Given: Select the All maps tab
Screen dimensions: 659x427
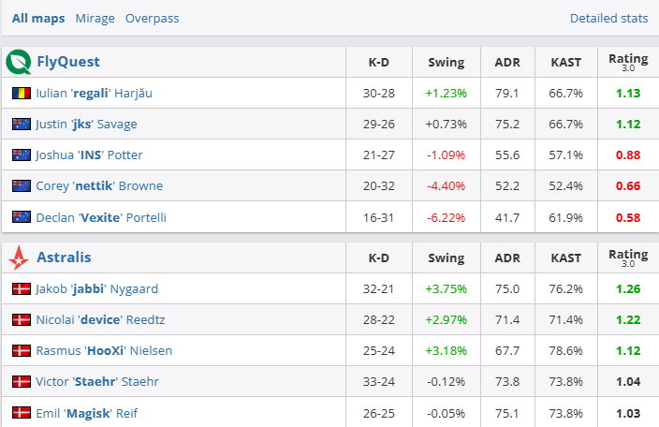Looking at the screenshot, I should pyautogui.click(x=39, y=18).
